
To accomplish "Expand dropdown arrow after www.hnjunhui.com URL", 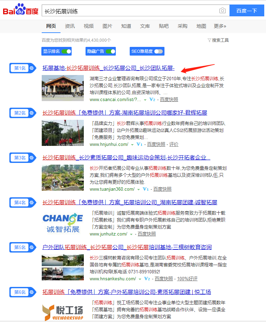I will point(132,145).
